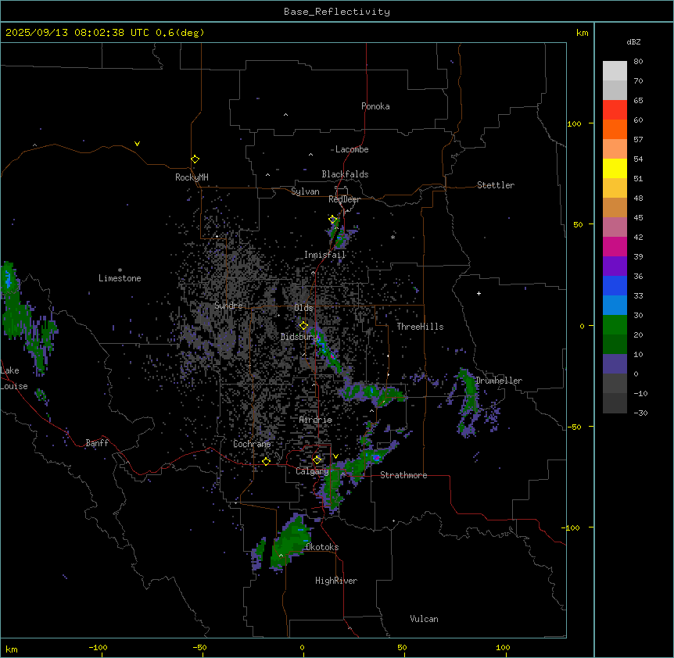Click the red 65 dBZ legend swatch
This screenshot has height=658, width=674.
pos(615,109)
